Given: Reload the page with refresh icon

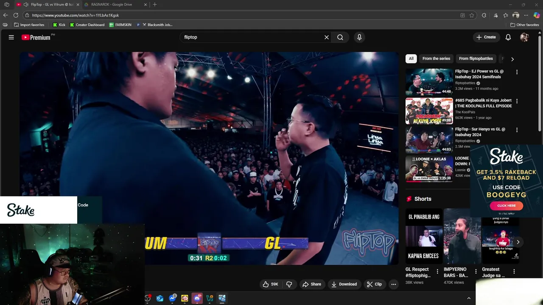Looking at the screenshot, I should (16, 15).
